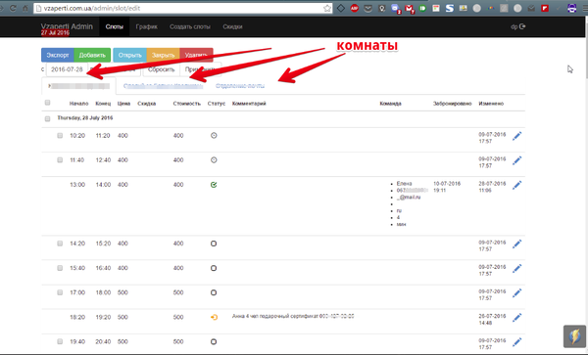This screenshot has height=355, width=588.
Task: Click the Экспорт button
Action: (58, 55)
